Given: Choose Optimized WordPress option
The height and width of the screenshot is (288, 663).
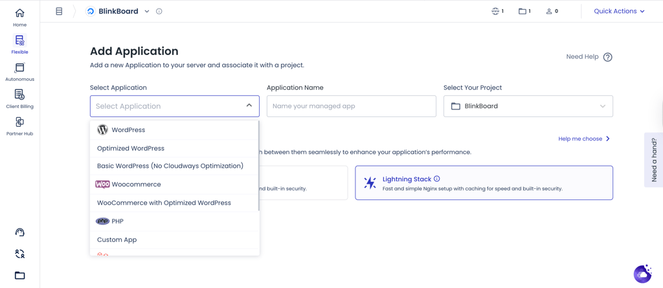Looking at the screenshot, I should pos(174,148).
